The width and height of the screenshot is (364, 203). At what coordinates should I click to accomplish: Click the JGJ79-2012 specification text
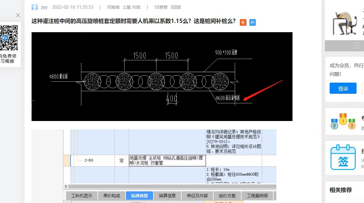(x=218, y=141)
